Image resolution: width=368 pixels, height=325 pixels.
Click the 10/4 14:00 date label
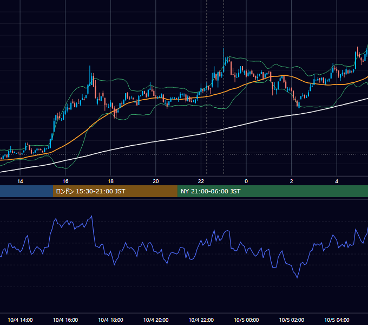pyautogui.click(x=20, y=320)
